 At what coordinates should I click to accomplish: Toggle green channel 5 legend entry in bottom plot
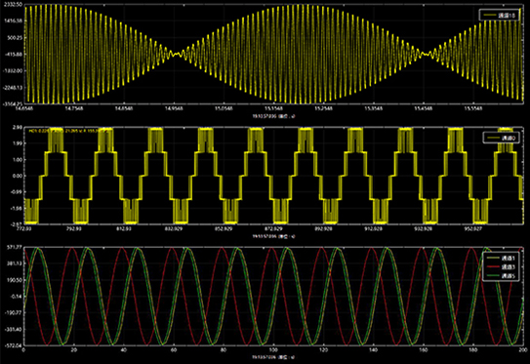tap(500, 276)
